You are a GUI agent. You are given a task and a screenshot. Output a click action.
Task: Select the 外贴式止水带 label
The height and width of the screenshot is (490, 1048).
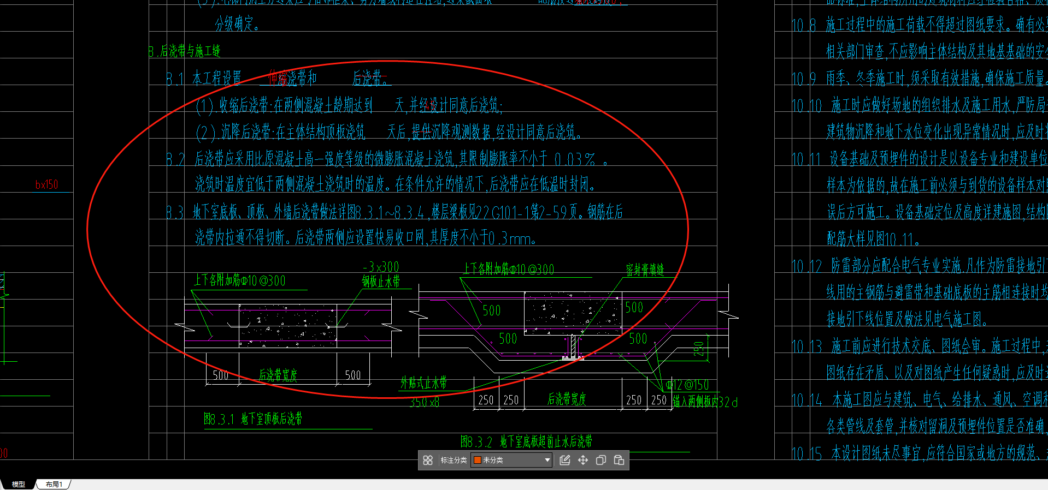tap(423, 383)
